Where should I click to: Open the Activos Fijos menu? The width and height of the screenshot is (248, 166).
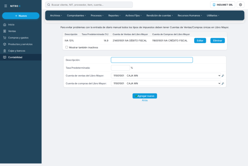pyautogui.click(x=133, y=16)
